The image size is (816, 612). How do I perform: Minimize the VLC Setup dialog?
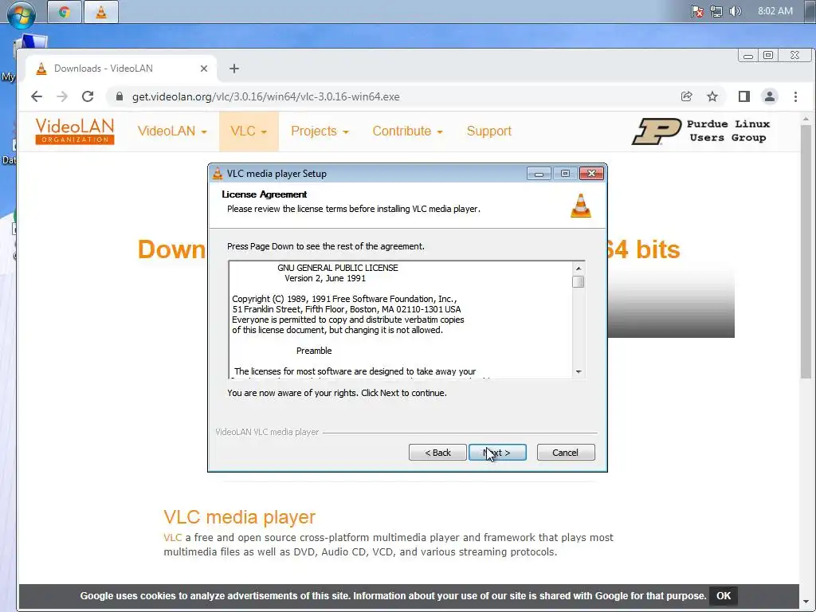[539, 173]
